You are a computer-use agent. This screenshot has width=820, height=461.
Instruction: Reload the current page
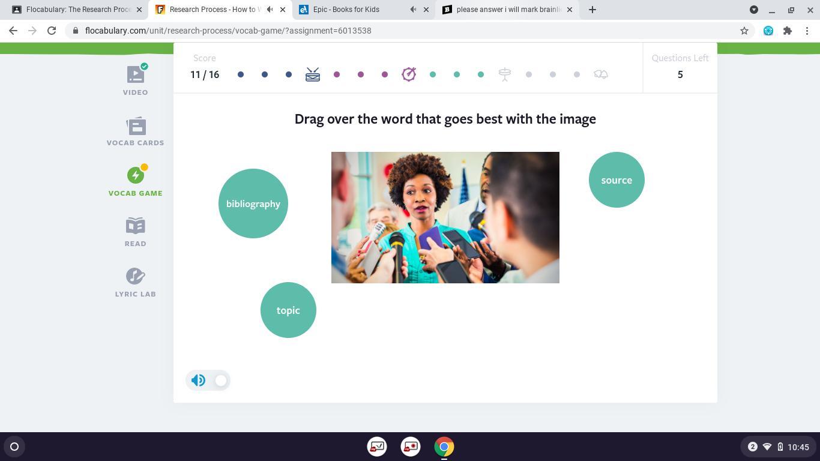(x=52, y=31)
